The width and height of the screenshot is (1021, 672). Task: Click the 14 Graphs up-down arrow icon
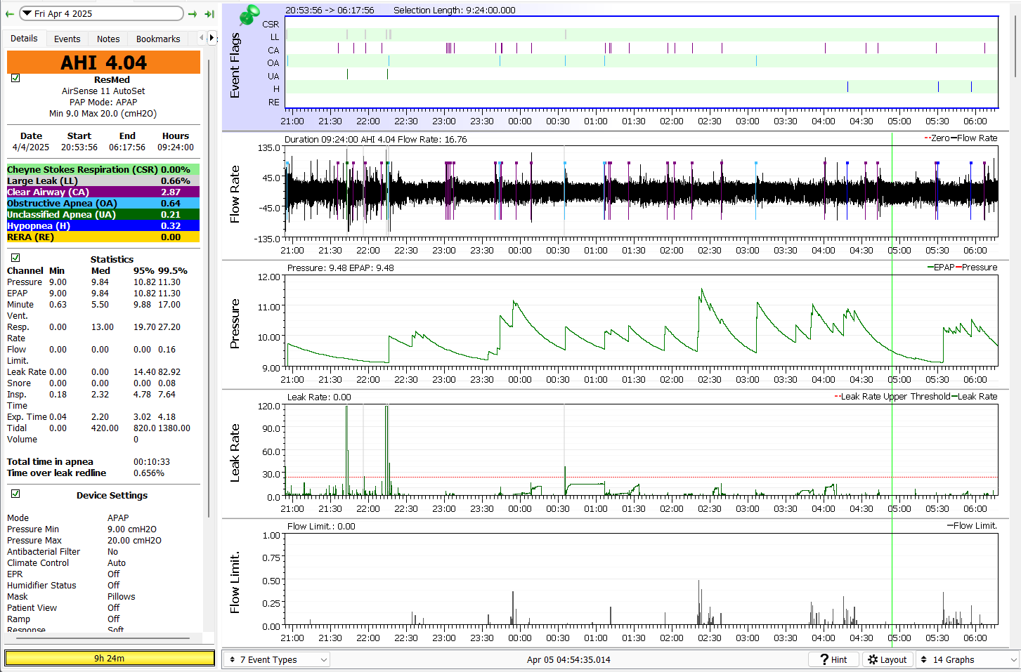coord(924,659)
